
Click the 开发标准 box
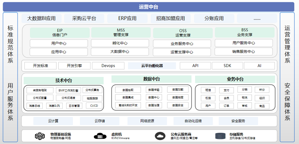click(x=40, y=66)
